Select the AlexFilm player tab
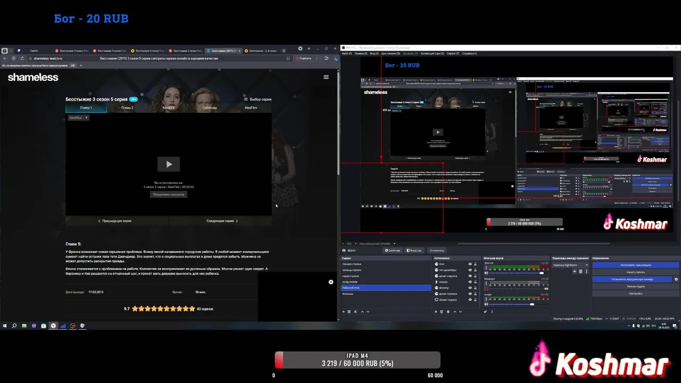681x383 pixels. point(251,107)
